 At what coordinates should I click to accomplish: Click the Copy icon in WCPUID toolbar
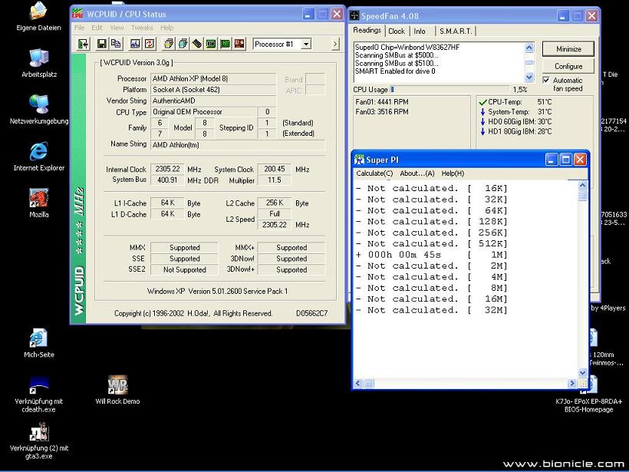[116, 45]
